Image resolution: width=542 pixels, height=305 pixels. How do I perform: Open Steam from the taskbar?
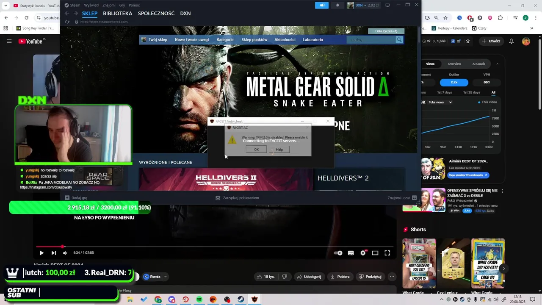tap(241, 299)
